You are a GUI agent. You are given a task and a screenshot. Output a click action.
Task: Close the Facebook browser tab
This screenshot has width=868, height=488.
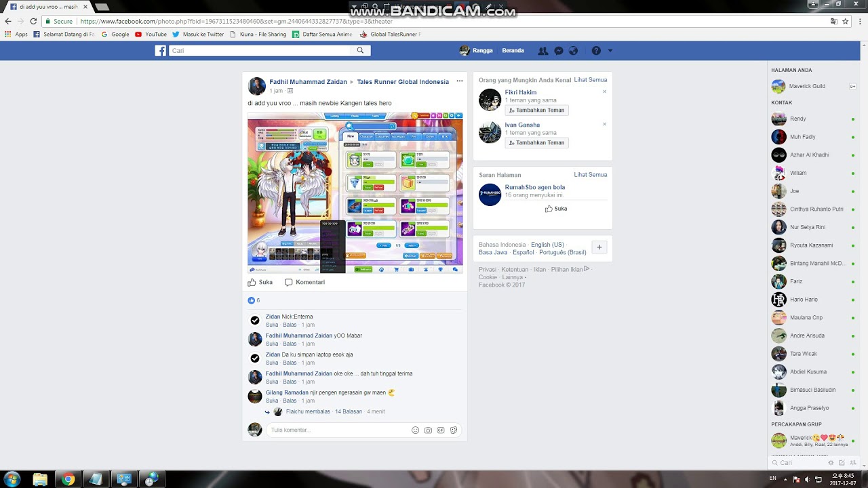85,7
